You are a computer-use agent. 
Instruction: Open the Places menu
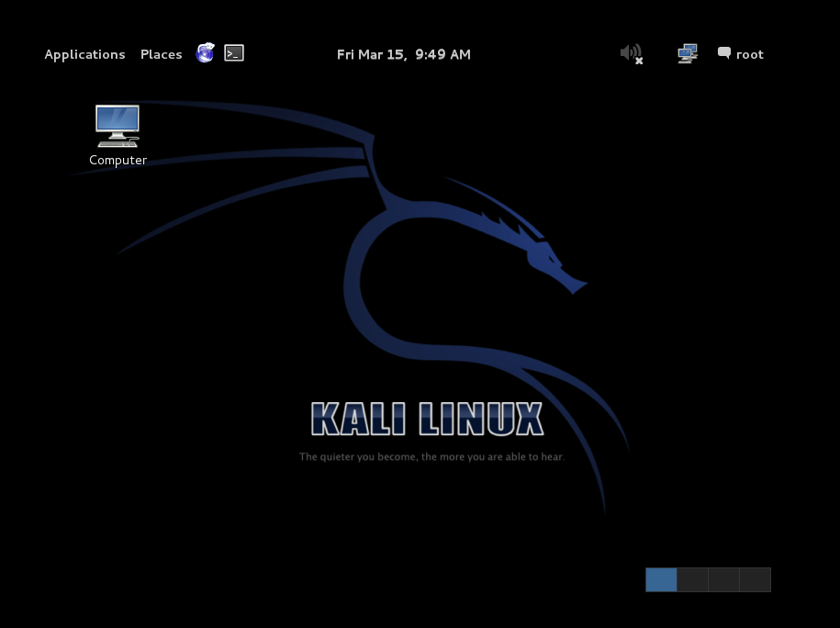point(162,55)
